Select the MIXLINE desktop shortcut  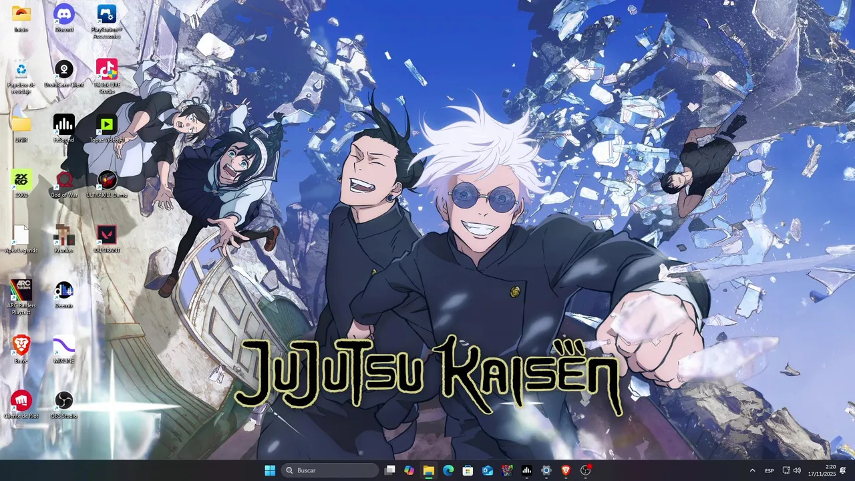coord(64,349)
